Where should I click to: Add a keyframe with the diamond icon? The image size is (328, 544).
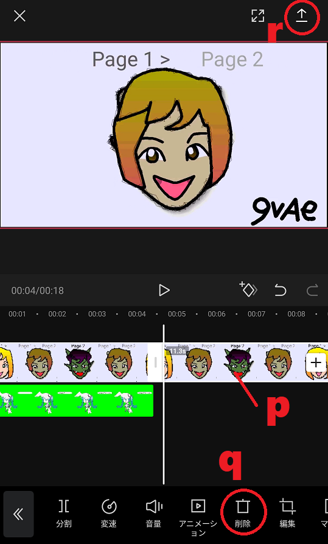coord(248,290)
